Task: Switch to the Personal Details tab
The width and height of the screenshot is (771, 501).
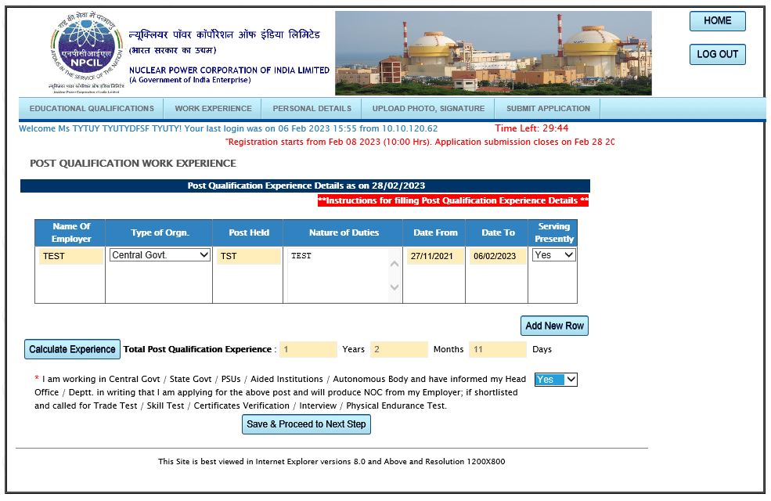Action: [312, 109]
